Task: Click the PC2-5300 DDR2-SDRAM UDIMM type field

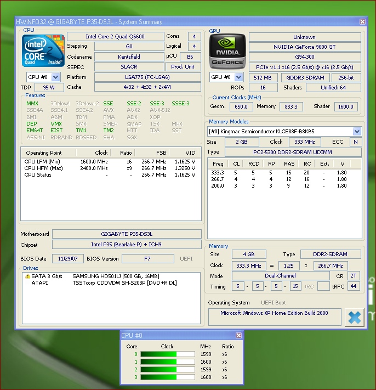Action: click(x=293, y=152)
